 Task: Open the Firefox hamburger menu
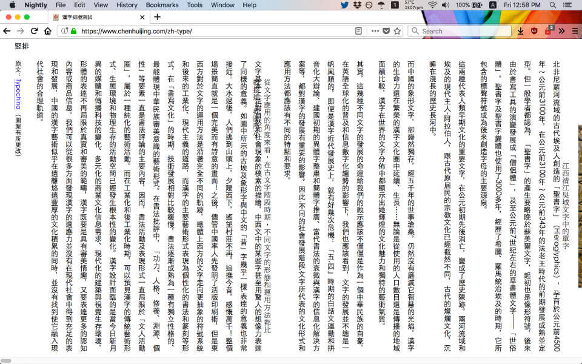coord(575,31)
